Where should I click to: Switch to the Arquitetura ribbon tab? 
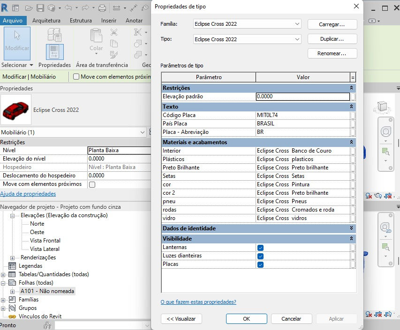46,21
